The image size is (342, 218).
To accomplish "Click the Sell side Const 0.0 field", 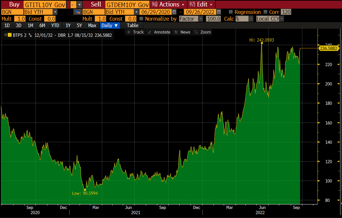I will (131, 19).
